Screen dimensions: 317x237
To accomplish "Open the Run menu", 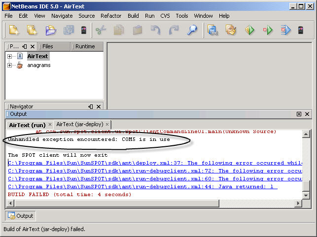I will pos(149,16).
